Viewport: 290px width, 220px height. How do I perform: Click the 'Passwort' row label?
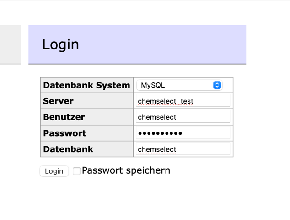[x=64, y=133]
